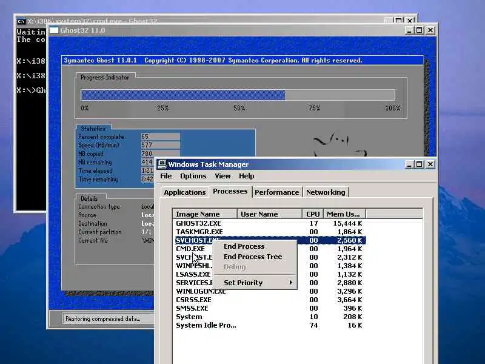Minimize the Ghost32 11.0 window
This screenshot has width=485, height=364.
[409, 30]
